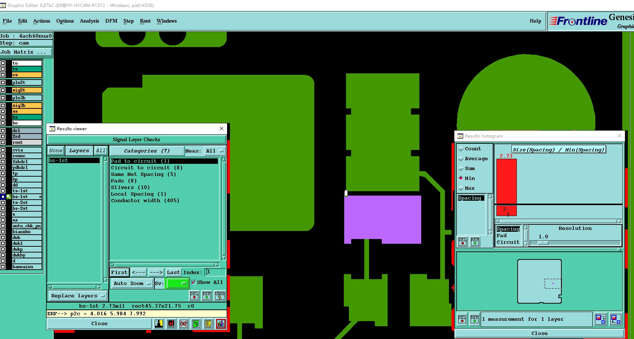Open the Sv green color dropdown
The height and width of the screenshot is (339, 634).
(x=177, y=283)
